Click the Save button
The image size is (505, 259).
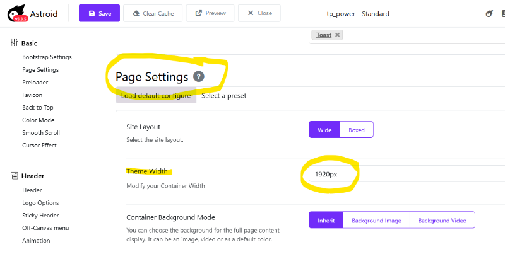(99, 13)
